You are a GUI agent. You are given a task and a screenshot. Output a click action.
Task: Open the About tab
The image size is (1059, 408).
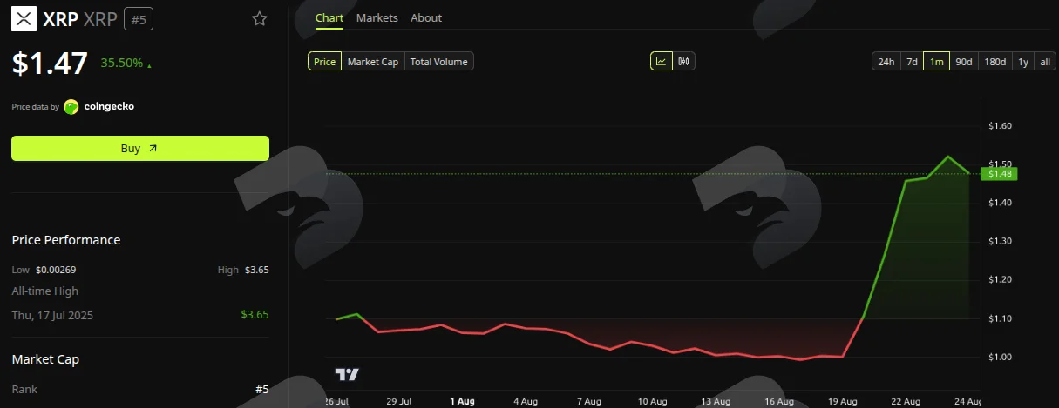click(426, 18)
